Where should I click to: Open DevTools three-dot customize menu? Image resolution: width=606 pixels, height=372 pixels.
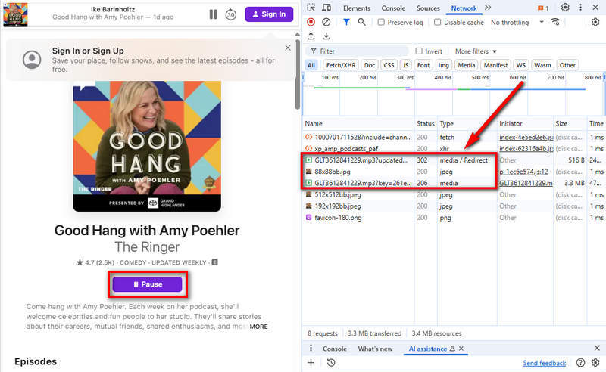[x=580, y=8]
